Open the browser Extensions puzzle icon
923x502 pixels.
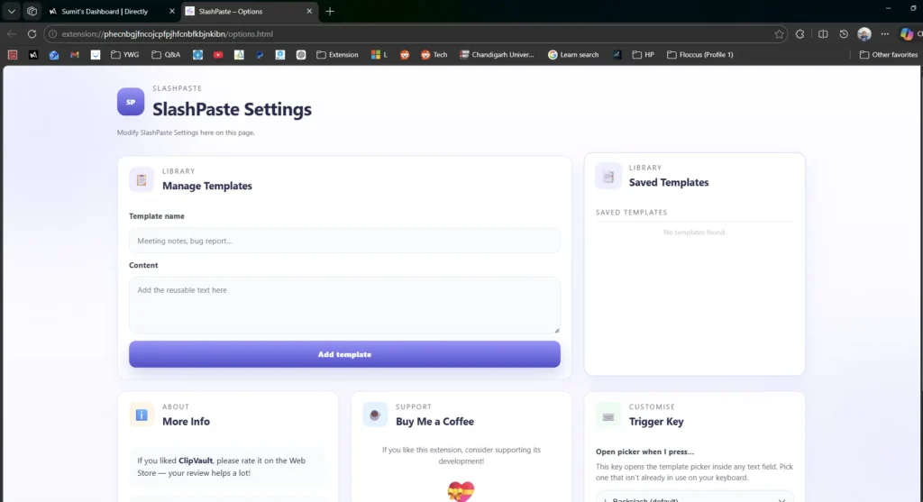800,34
